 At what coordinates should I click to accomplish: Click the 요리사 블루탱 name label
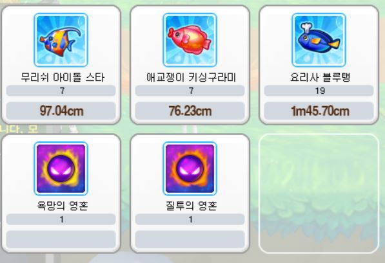[320, 78]
